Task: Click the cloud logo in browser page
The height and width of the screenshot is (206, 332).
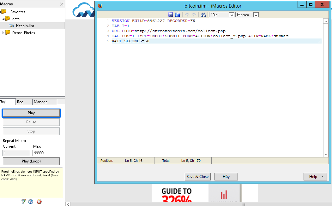Action: click(x=84, y=10)
